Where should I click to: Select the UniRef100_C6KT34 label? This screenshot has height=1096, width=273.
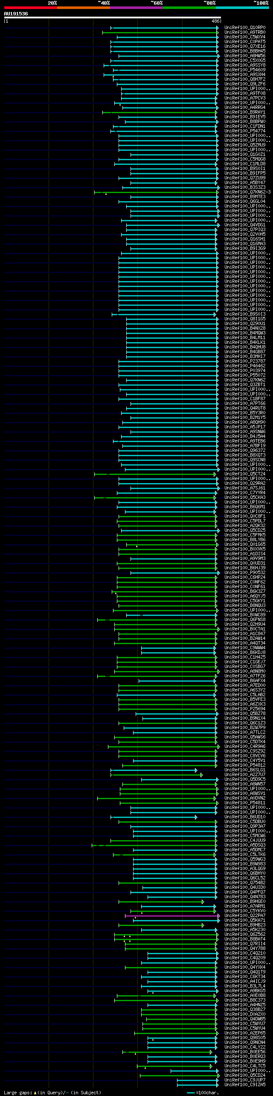(x=245, y=977)
